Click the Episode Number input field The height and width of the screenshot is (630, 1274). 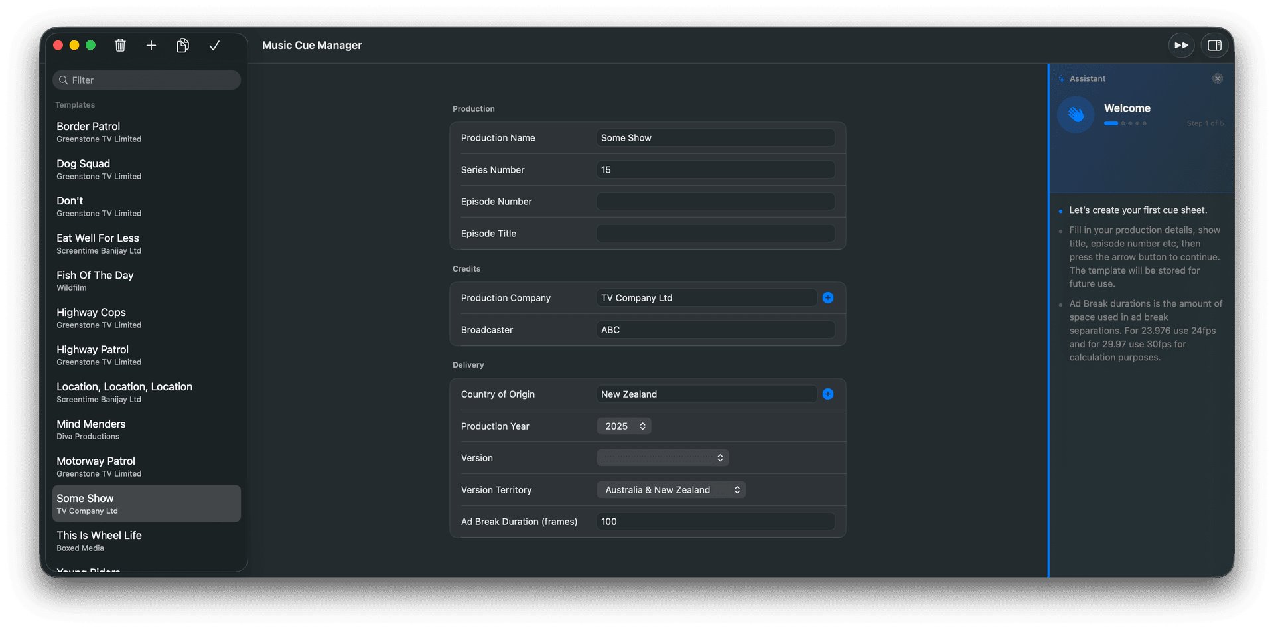tap(715, 201)
